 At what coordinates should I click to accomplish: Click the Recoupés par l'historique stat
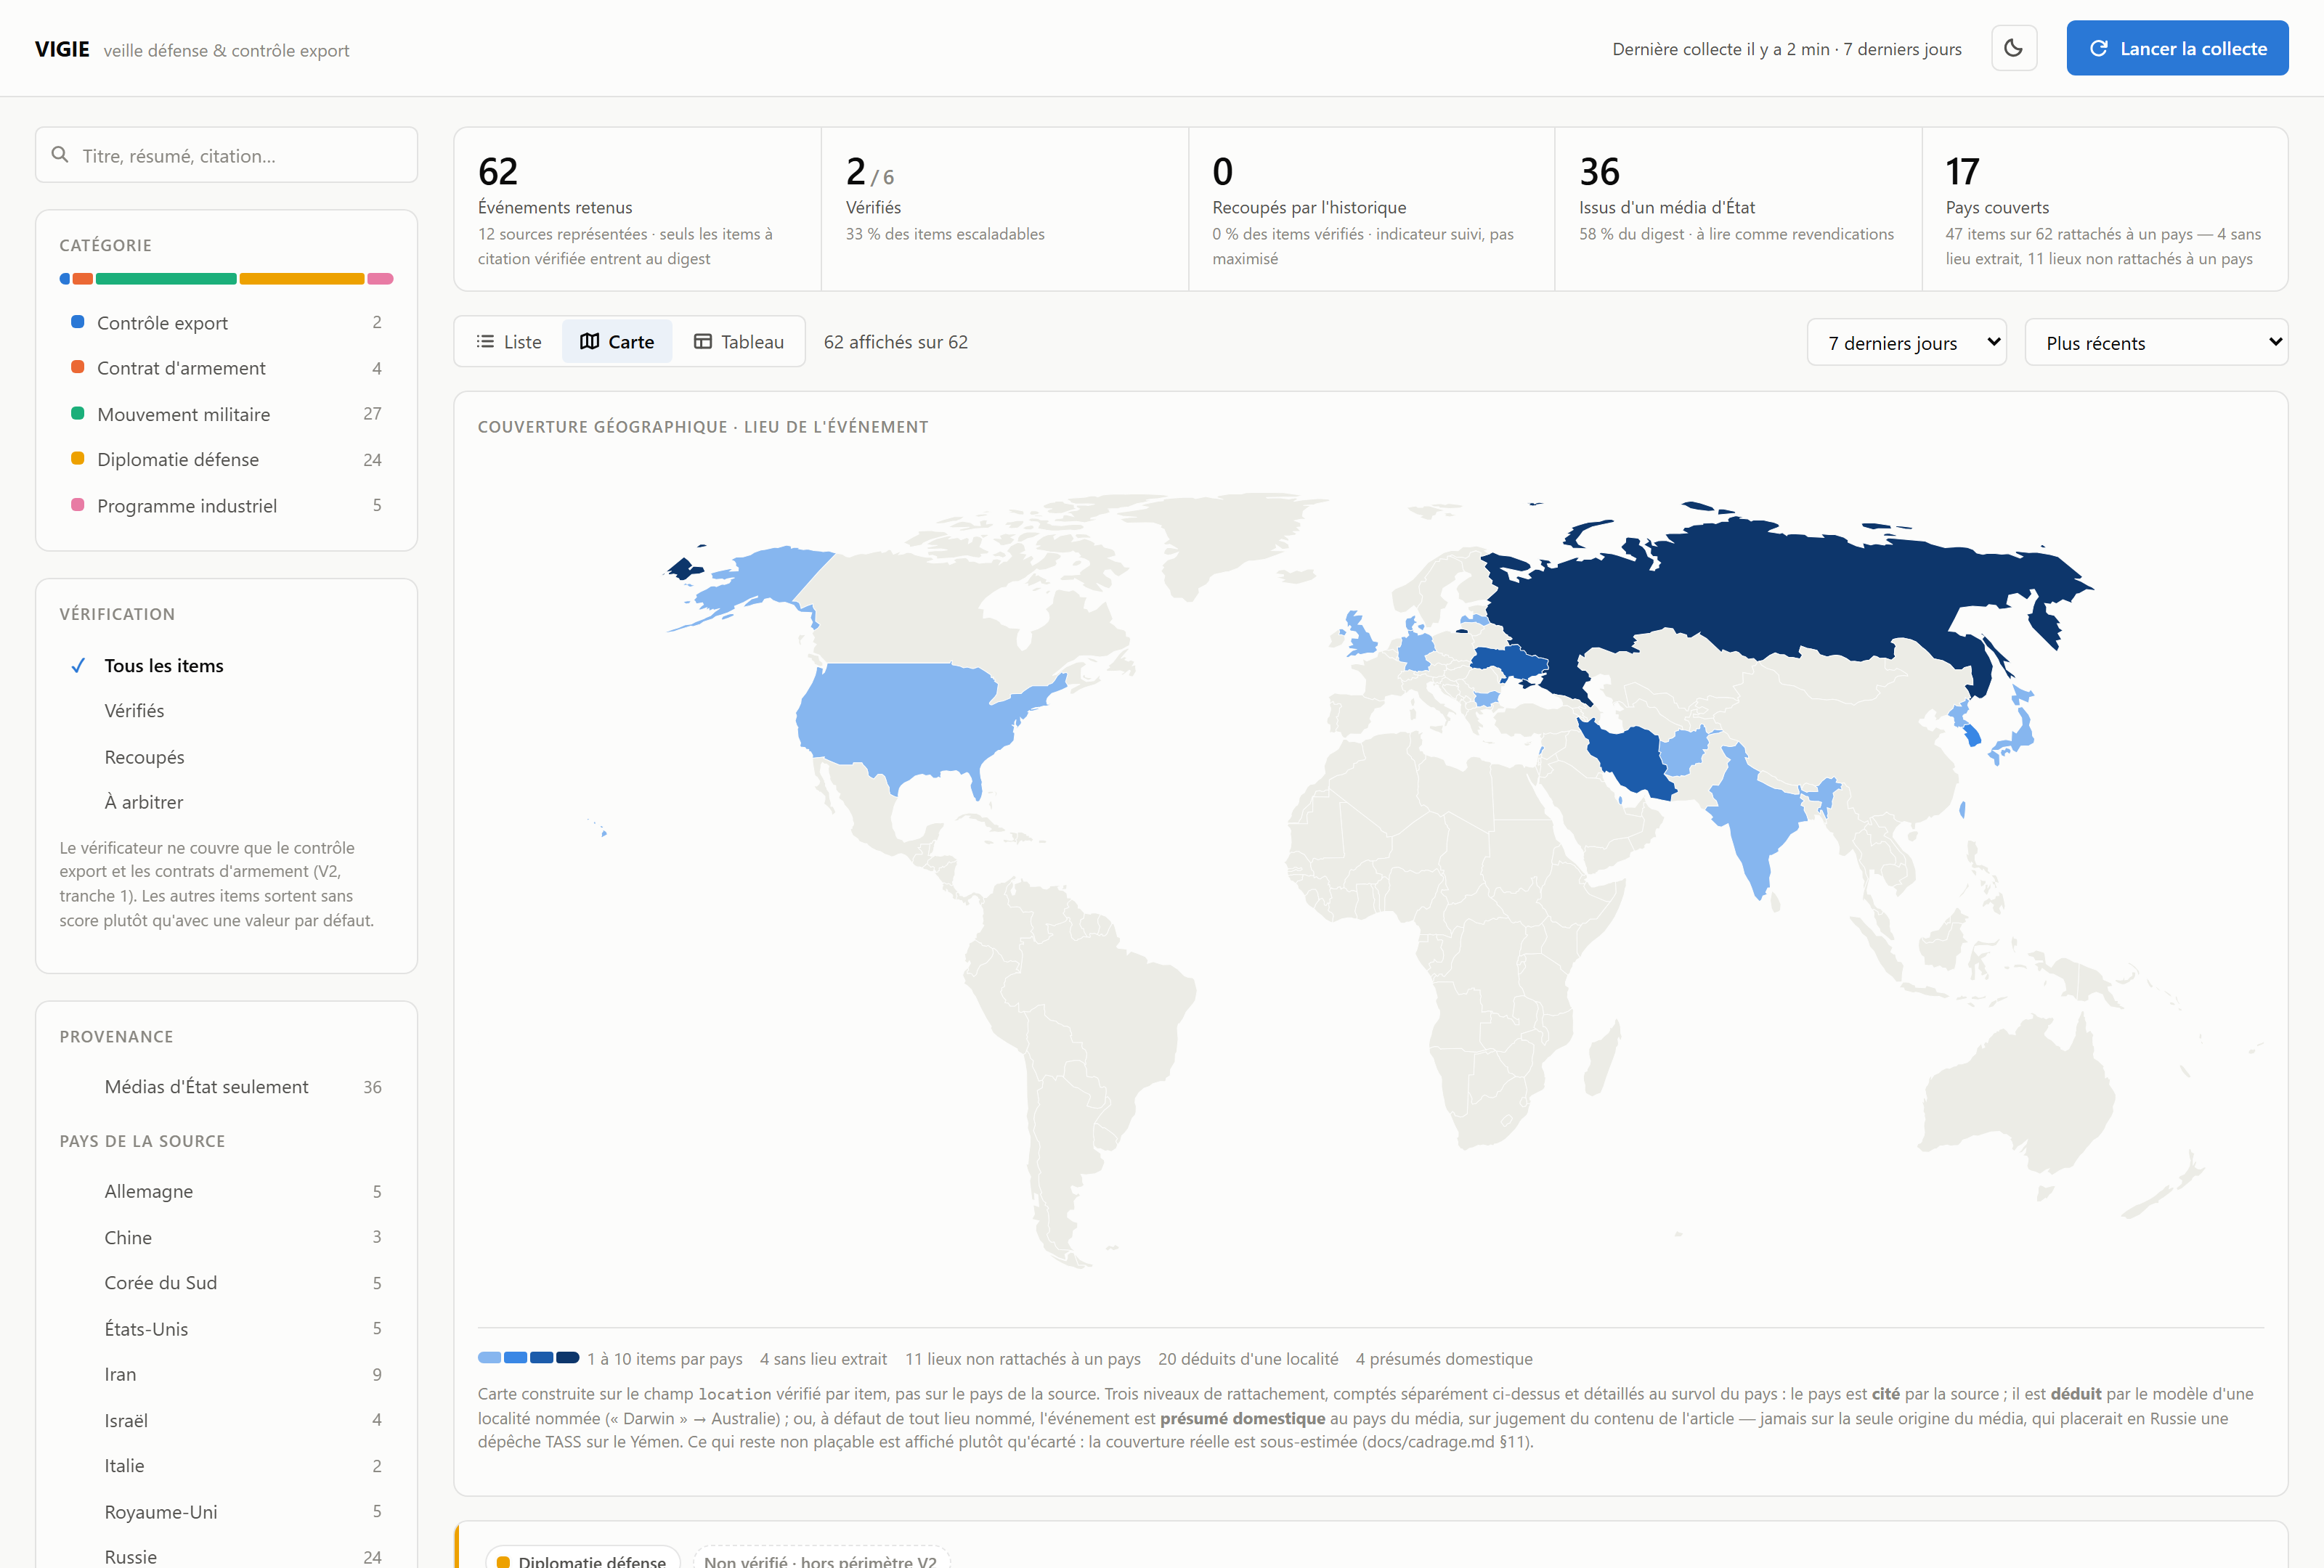[x=1371, y=209]
